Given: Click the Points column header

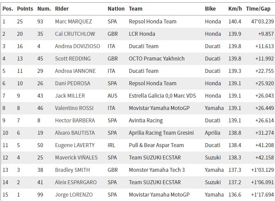Looking at the screenshot, I should pyautogui.click(x=25, y=9).
